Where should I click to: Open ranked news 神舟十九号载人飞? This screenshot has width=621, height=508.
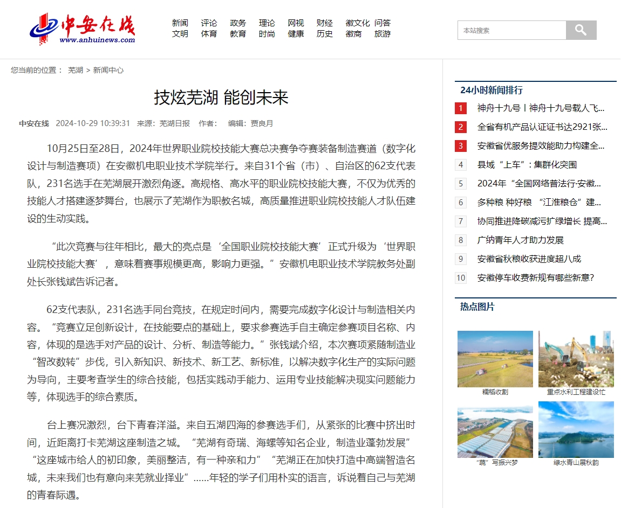(541, 108)
